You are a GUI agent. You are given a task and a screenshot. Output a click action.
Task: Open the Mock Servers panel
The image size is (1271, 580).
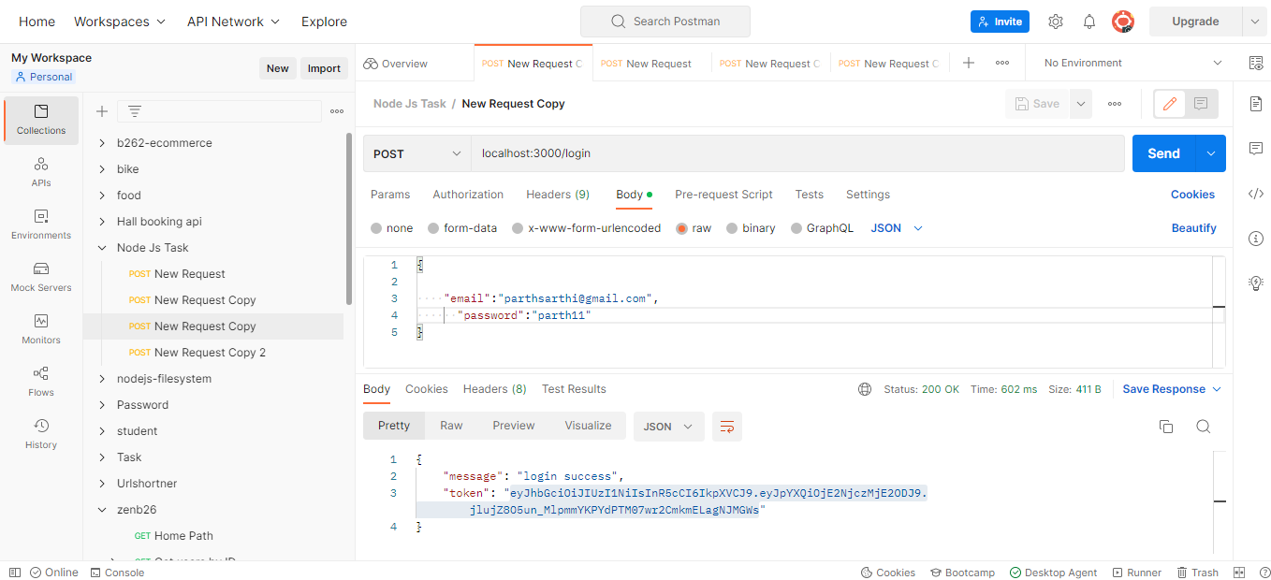coord(40,278)
